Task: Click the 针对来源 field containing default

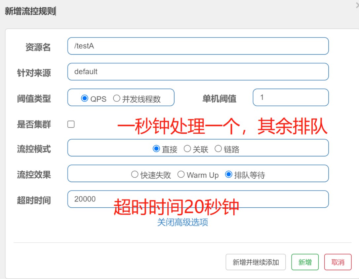Action: 198,72
